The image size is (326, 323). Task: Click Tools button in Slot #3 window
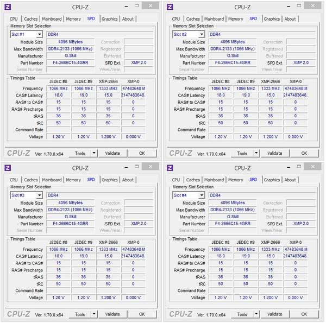click(x=80, y=314)
